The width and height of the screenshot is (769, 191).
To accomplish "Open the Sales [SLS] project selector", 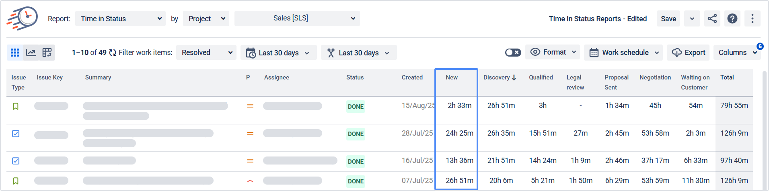I will tap(297, 18).
